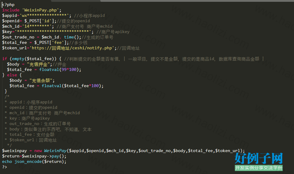This screenshot has height=174, width=294.
Task: Click the '//商户支付号 商户号mchid' comment
Action: 84,26
